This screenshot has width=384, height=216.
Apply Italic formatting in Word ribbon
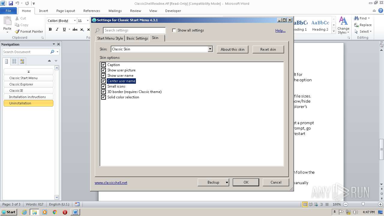coord(57,29)
